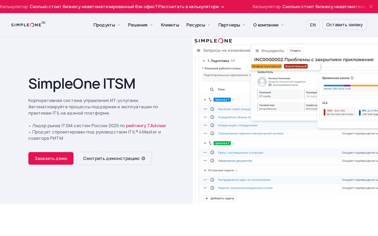Viewport: 378px width, 236px height.
Task: Open the ellipsis menu for 'Перенос телекоммуникационных систем'
Action: pyautogui.click(x=205, y=188)
